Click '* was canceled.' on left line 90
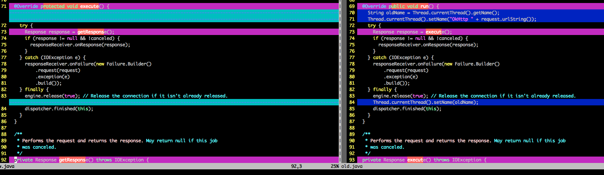The height and width of the screenshot is (175, 604). [x=37, y=147]
